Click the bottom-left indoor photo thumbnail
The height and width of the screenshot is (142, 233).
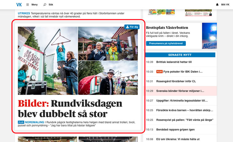tap(48, 139)
